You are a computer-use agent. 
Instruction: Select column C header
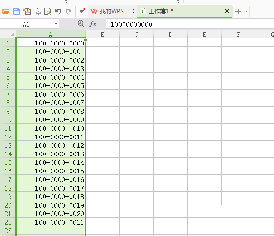tap(136, 35)
